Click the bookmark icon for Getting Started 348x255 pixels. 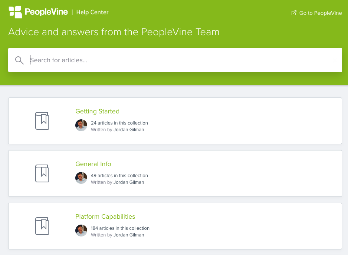coord(42,121)
